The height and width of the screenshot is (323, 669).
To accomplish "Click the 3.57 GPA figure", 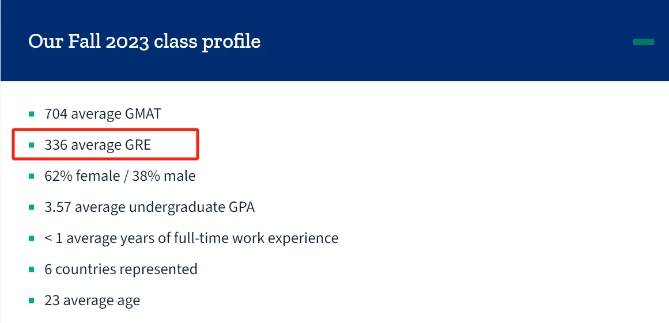I will pos(58,207).
